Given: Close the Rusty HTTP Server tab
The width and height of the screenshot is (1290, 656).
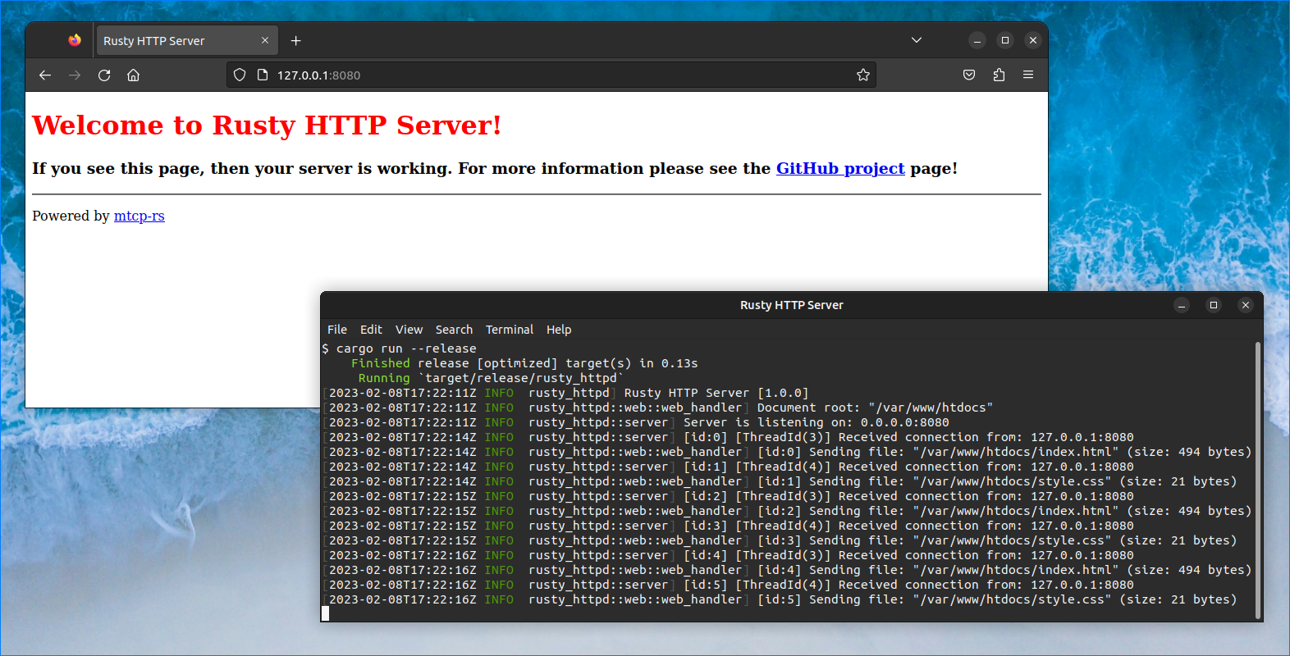Looking at the screenshot, I should point(265,40).
